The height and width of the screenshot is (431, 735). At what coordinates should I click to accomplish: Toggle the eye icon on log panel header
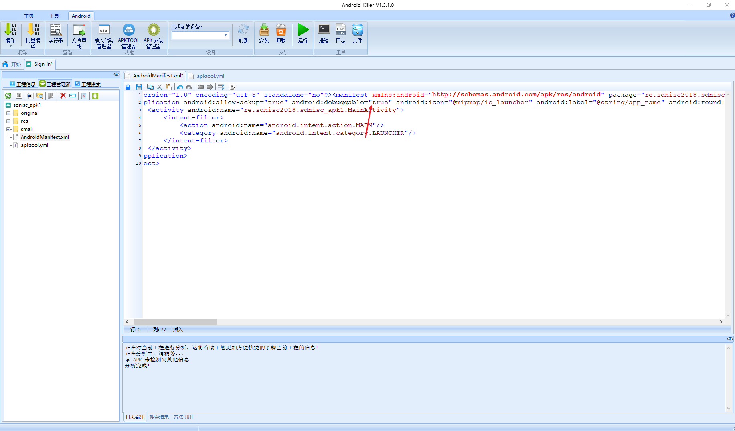(730, 339)
